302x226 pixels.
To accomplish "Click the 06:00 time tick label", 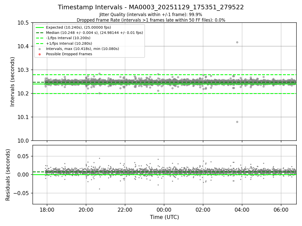I will [281, 209].
